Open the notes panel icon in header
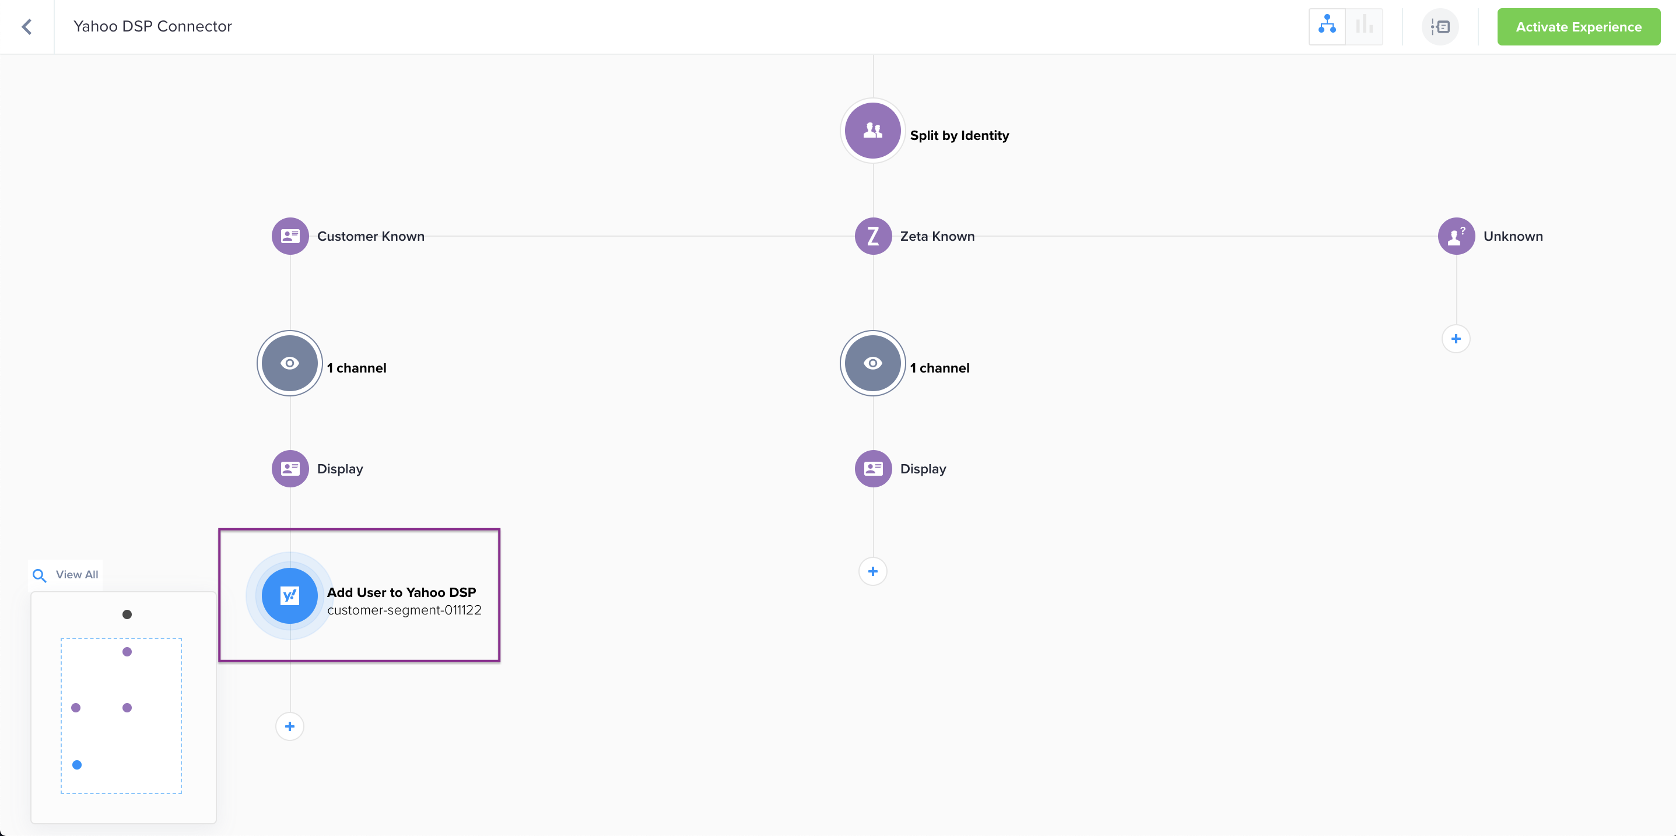 tap(1440, 27)
